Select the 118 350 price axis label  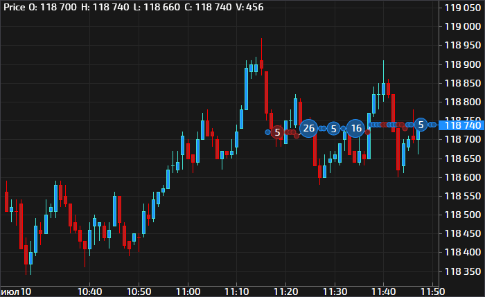tap(463, 271)
